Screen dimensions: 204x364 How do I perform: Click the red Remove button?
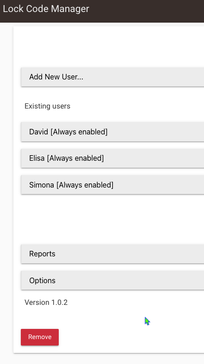[x=40, y=337]
